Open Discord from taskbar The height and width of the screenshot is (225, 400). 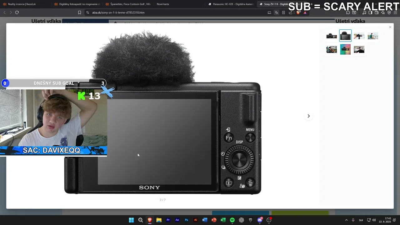pos(260,220)
